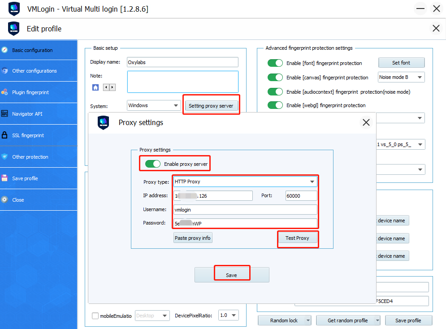Toggle audiocontext fingerprint protection switch
446x329 pixels.
[x=275, y=91]
